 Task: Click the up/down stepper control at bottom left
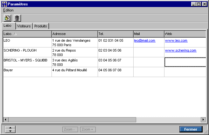click(x=10, y=129)
